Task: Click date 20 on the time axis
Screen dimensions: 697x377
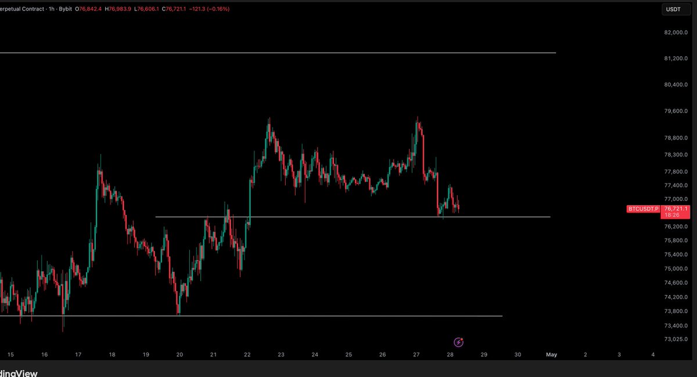Action: [x=179, y=354]
